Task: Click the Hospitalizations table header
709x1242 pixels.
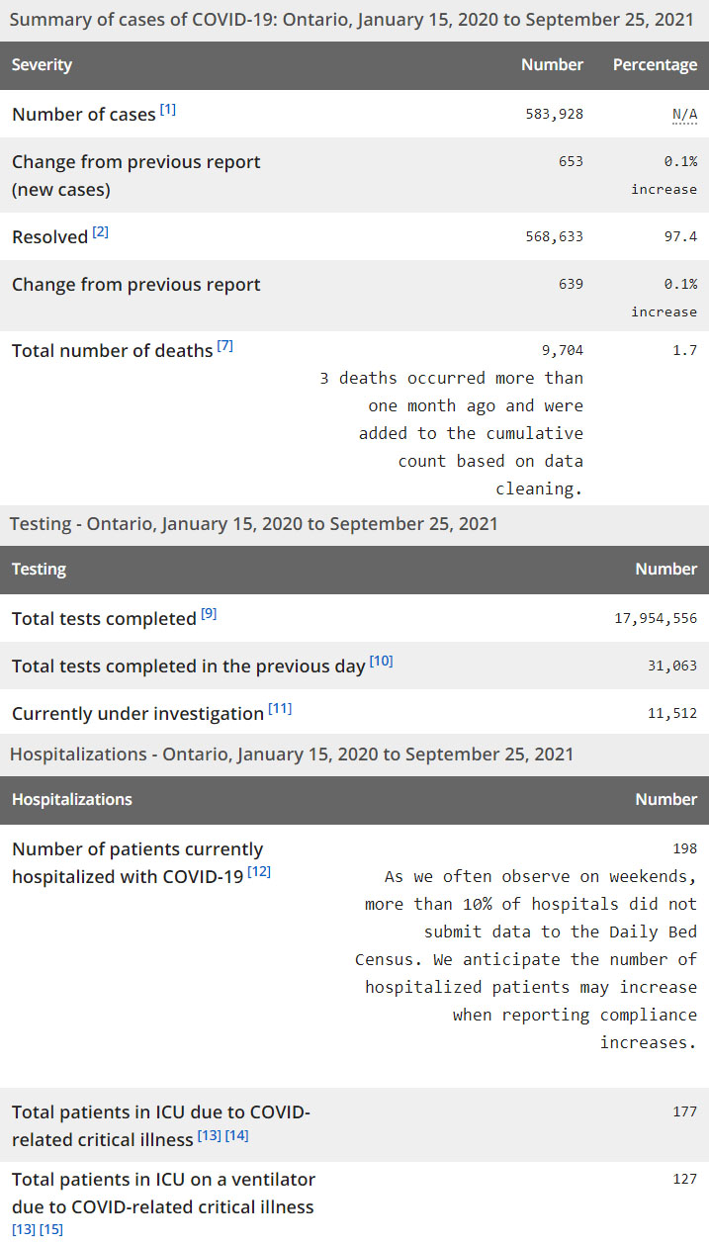Action: (71, 800)
